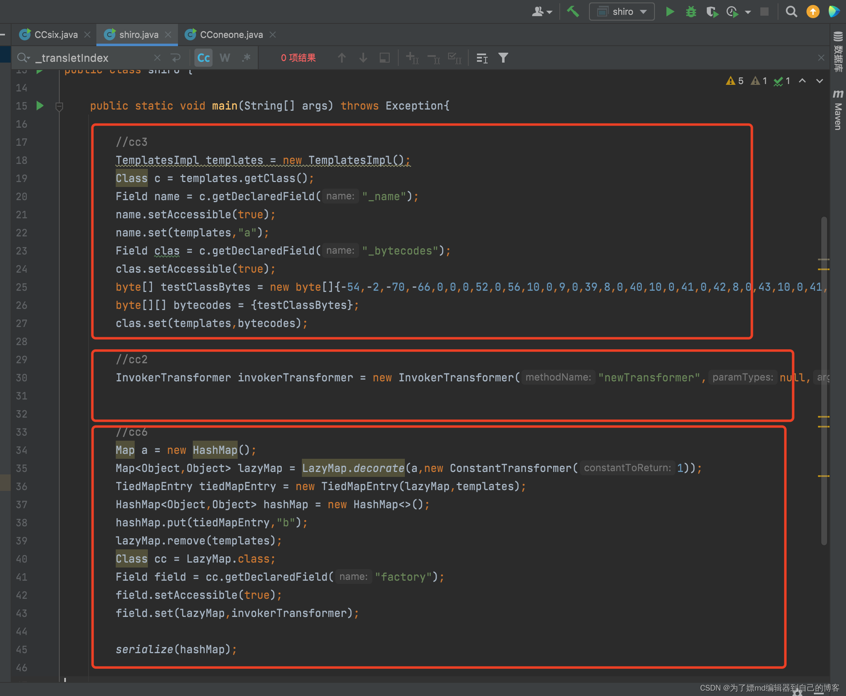Screen dimensions: 846x696
Task: Close the CConeone.java tab
Action: point(273,35)
